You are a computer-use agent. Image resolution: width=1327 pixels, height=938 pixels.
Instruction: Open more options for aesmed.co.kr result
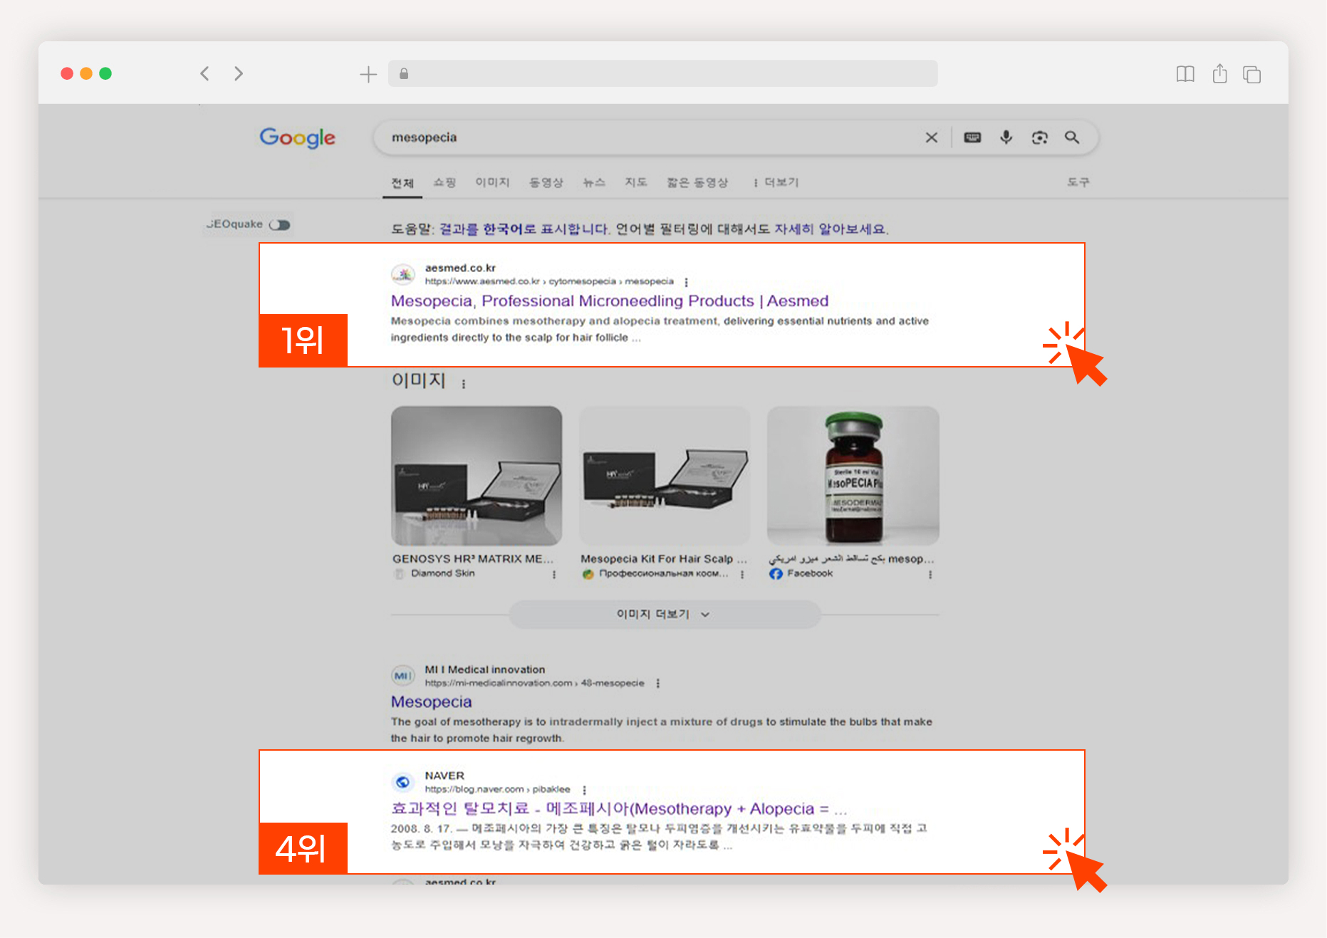click(x=686, y=282)
